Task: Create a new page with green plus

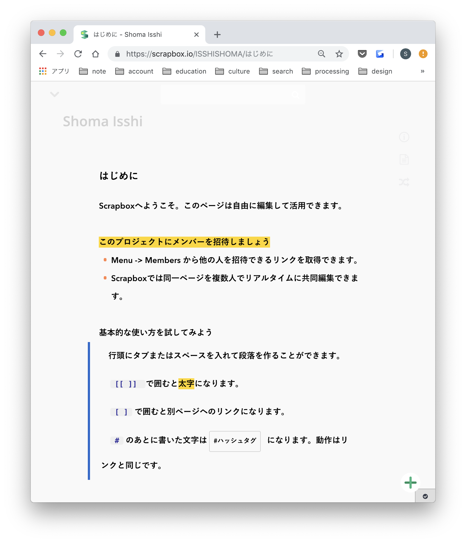Action: coord(411,483)
